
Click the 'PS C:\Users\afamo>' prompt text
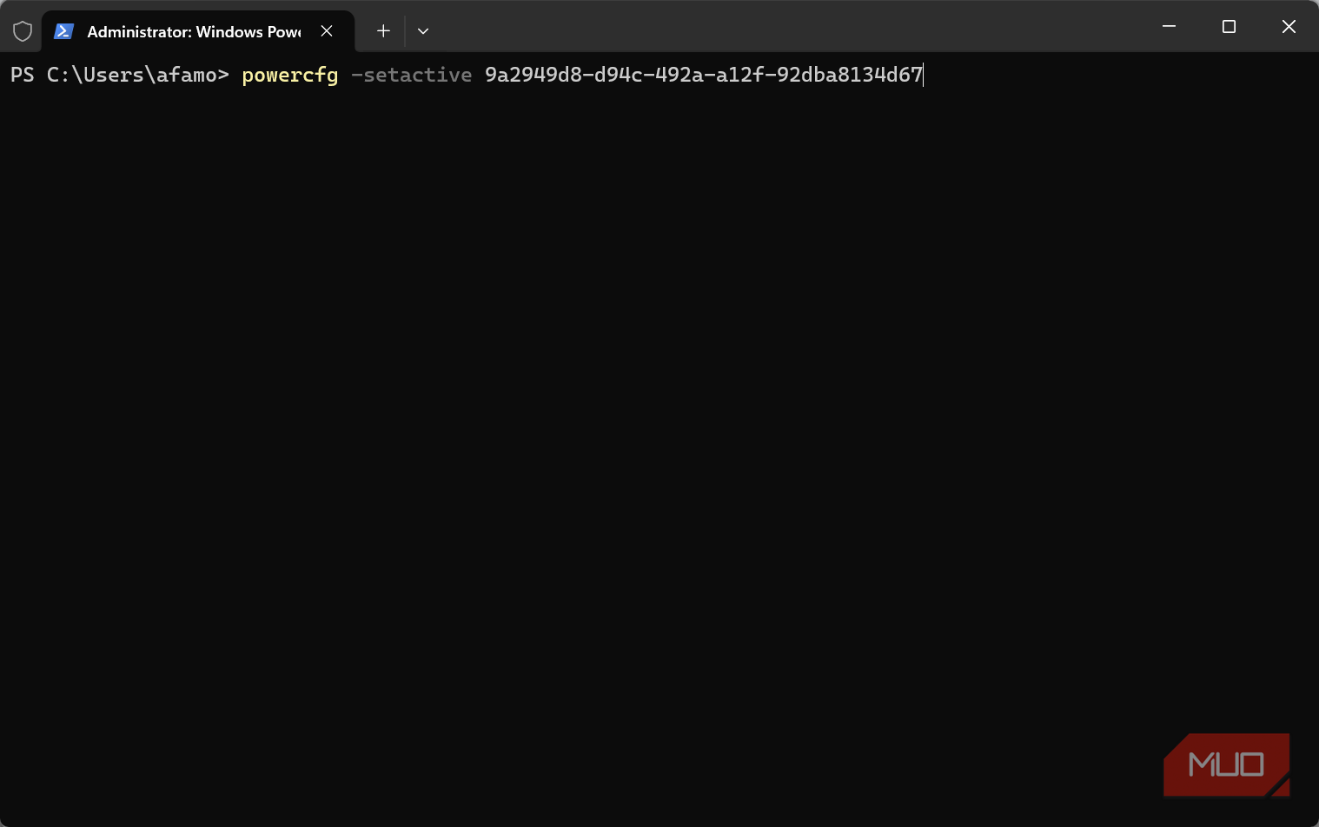120,75
